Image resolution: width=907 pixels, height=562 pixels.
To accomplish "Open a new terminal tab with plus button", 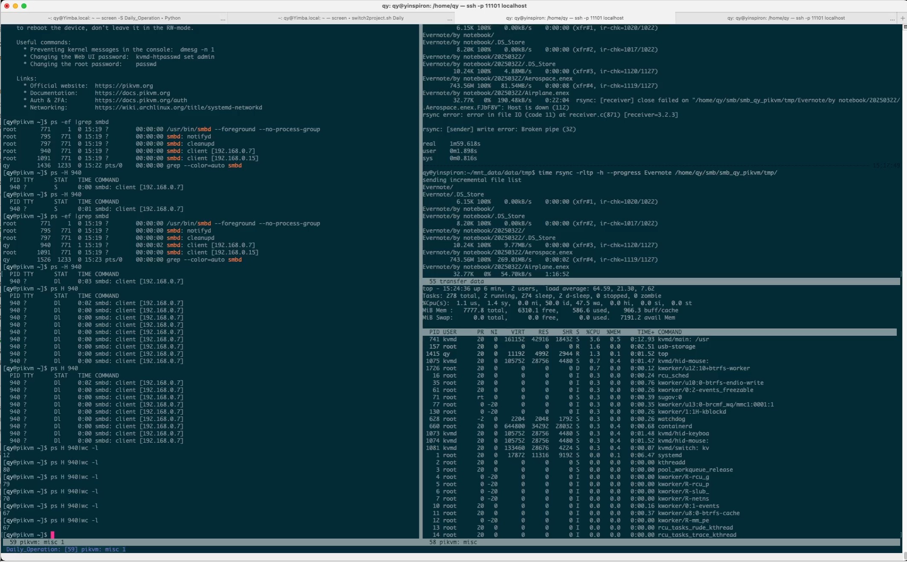I will click(x=902, y=18).
